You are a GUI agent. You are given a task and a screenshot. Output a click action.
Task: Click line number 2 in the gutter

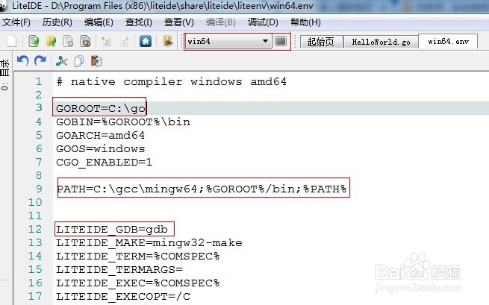(x=39, y=95)
